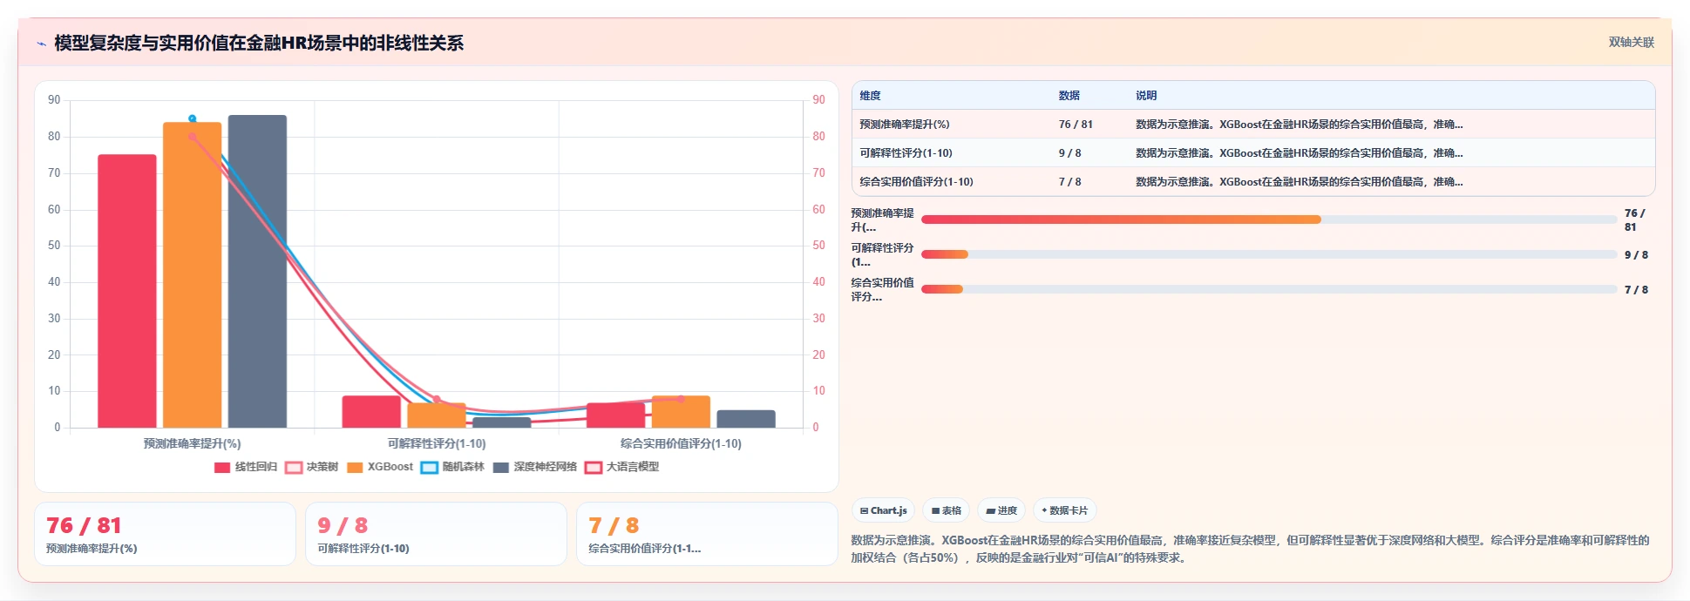Image resolution: width=1690 pixels, height=601 pixels.
Task: Toggle the 随机森林 legend entry
Action: (452, 467)
